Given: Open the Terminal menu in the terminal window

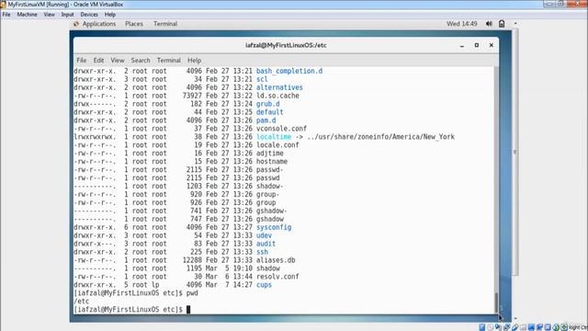Looking at the screenshot, I should 169,60.
